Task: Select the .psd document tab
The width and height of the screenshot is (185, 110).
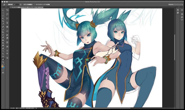Action: 27,7
